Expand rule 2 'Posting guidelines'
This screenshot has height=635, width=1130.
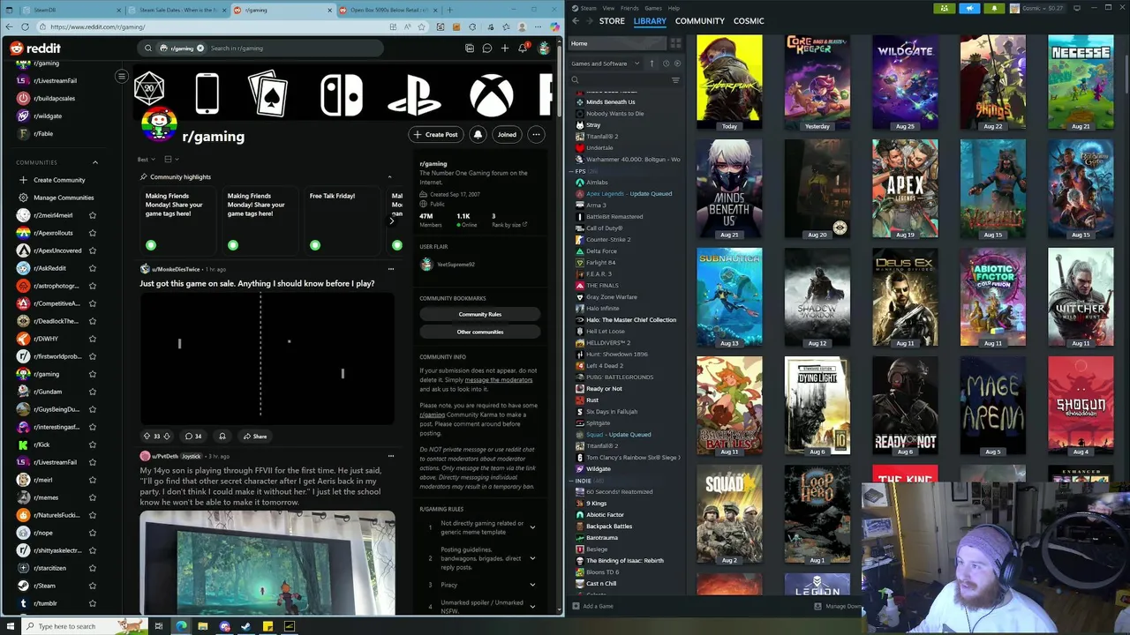click(532, 558)
